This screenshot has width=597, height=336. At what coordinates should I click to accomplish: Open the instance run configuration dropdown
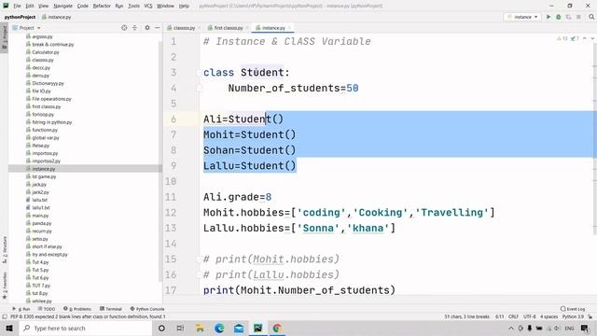point(522,17)
